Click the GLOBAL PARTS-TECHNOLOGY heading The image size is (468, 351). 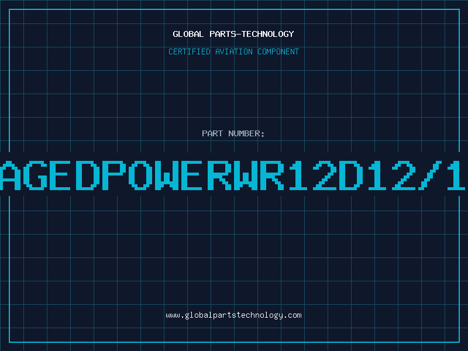click(233, 34)
